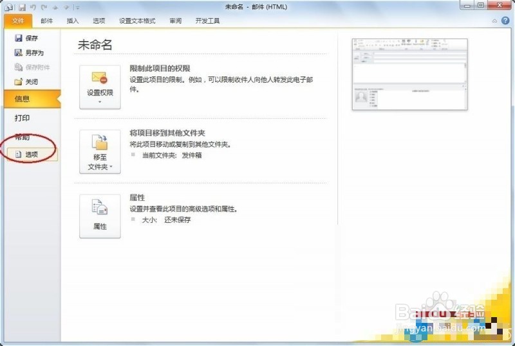515x346 pixels.
Task: Click the 大小: 还未保存 text
Action: point(166,220)
